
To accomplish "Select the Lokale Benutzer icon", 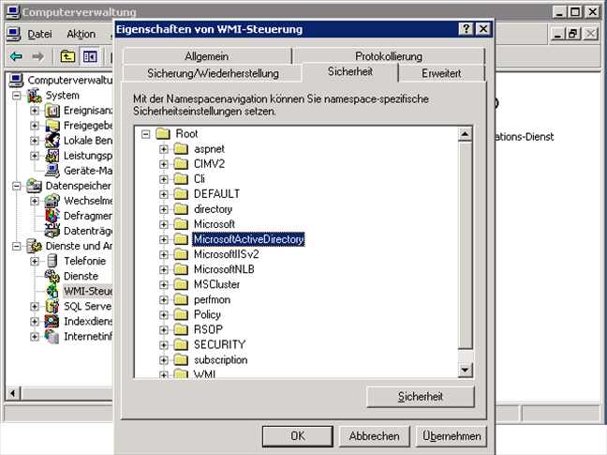I will point(52,141).
